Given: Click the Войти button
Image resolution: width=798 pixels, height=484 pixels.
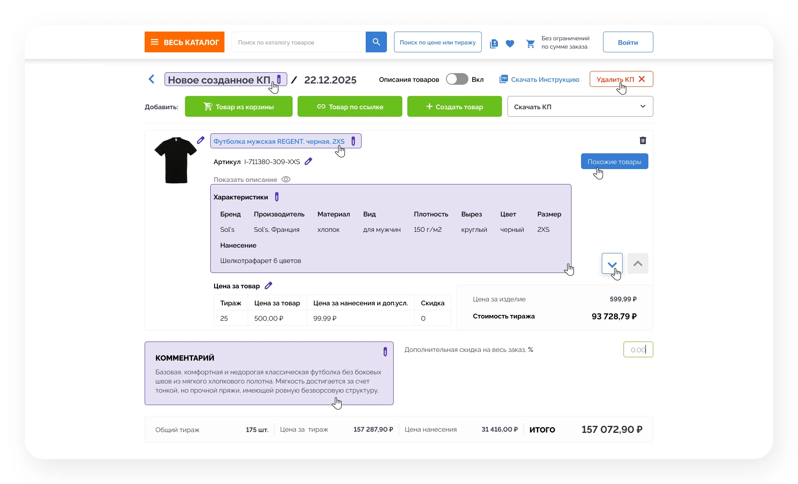Looking at the screenshot, I should click(628, 42).
